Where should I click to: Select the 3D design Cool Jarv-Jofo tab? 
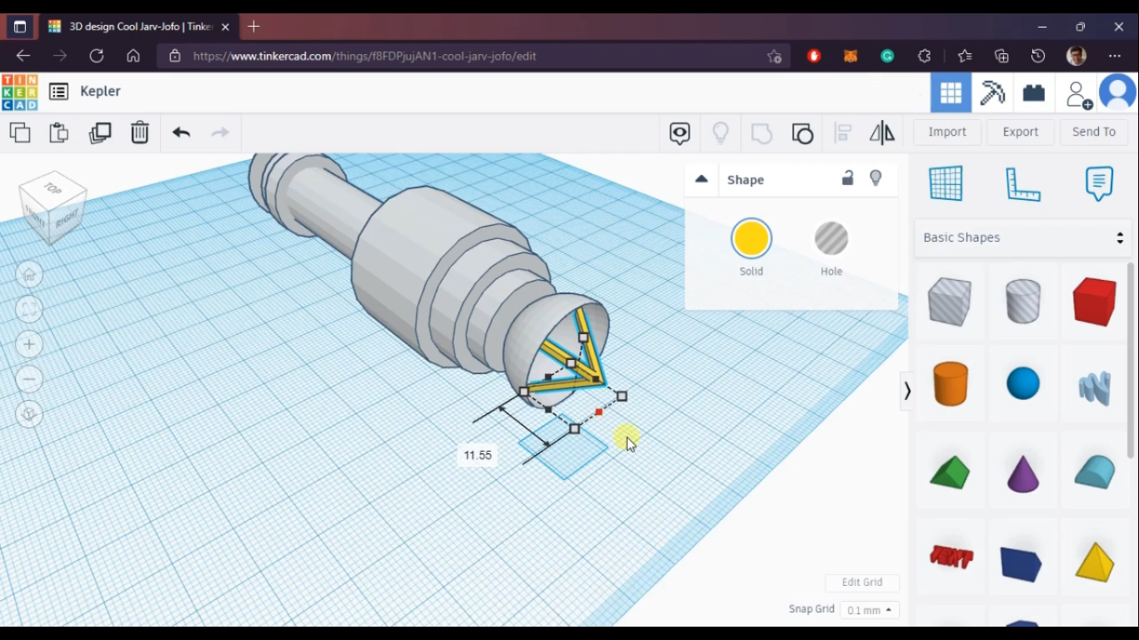click(x=138, y=27)
